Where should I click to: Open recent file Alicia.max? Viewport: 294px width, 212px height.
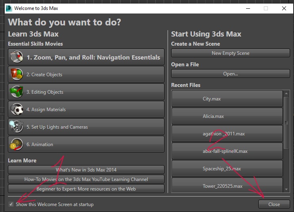click(x=227, y=116)
